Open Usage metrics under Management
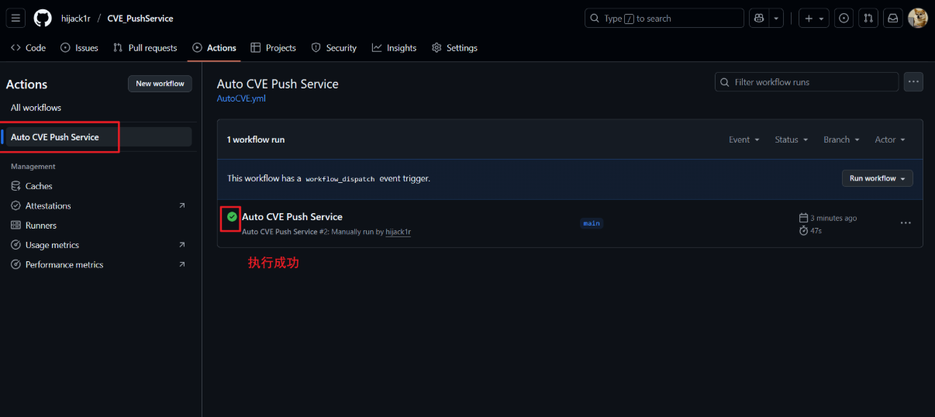This screenshot has width=935, height=417. pyautogui.click(x=52, y=245)
